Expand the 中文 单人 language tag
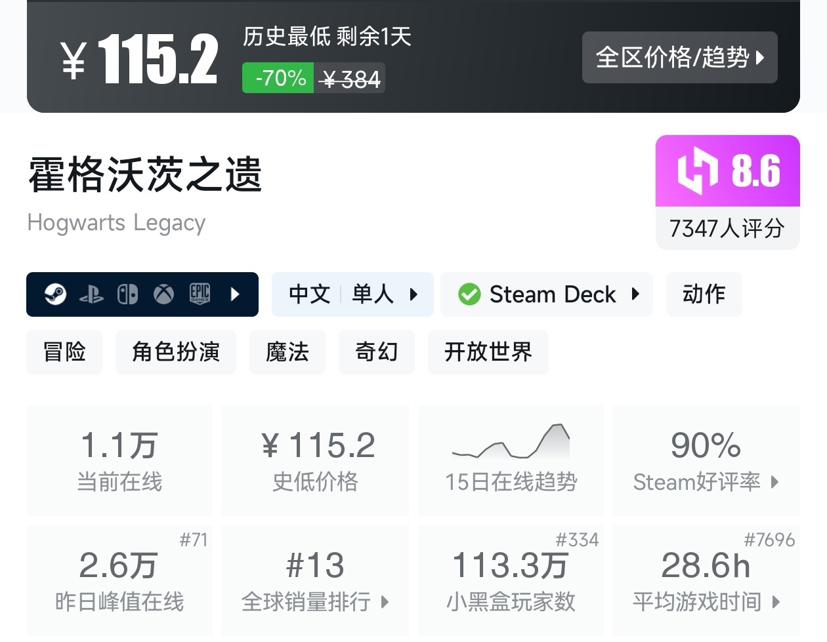Image resolution: width=827 pixels, height=642 pixels. 352,294
